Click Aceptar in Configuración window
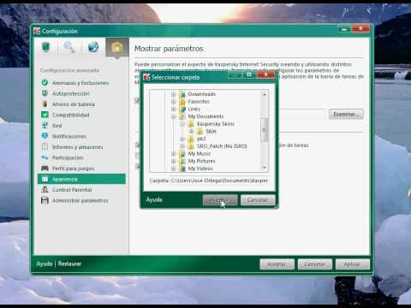The image size is (411, 308). pyautogui.click(x=277, y=264)
